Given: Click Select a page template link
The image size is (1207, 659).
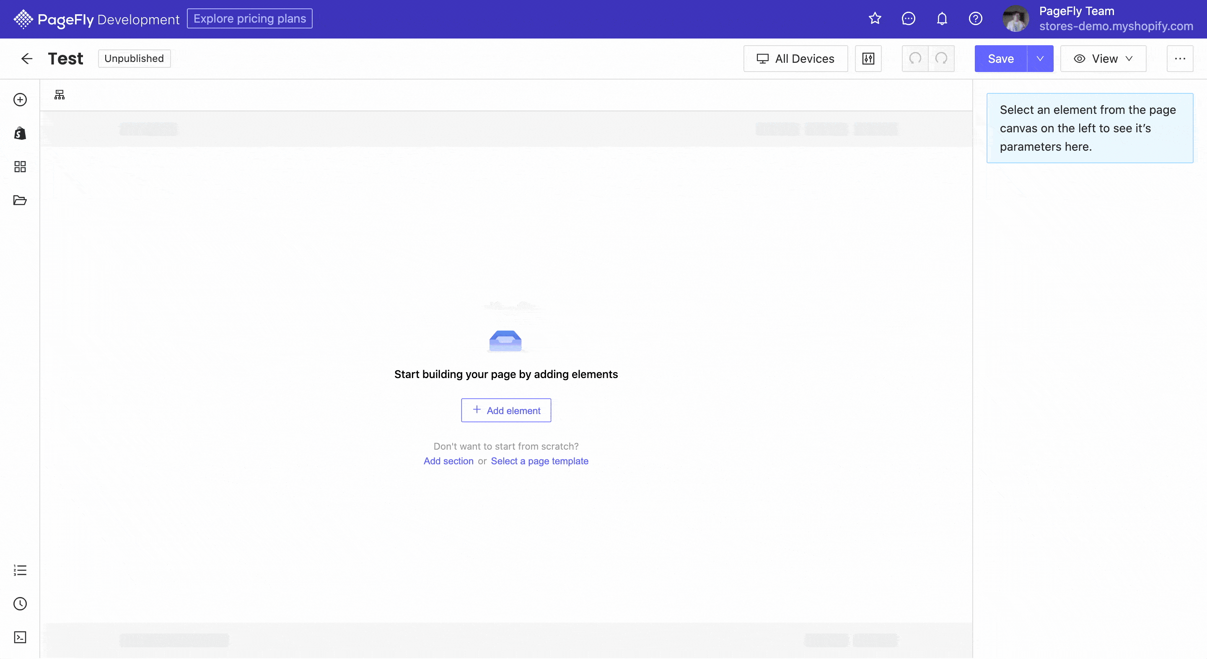Looking at the screenshot, I should click(540, 461).
